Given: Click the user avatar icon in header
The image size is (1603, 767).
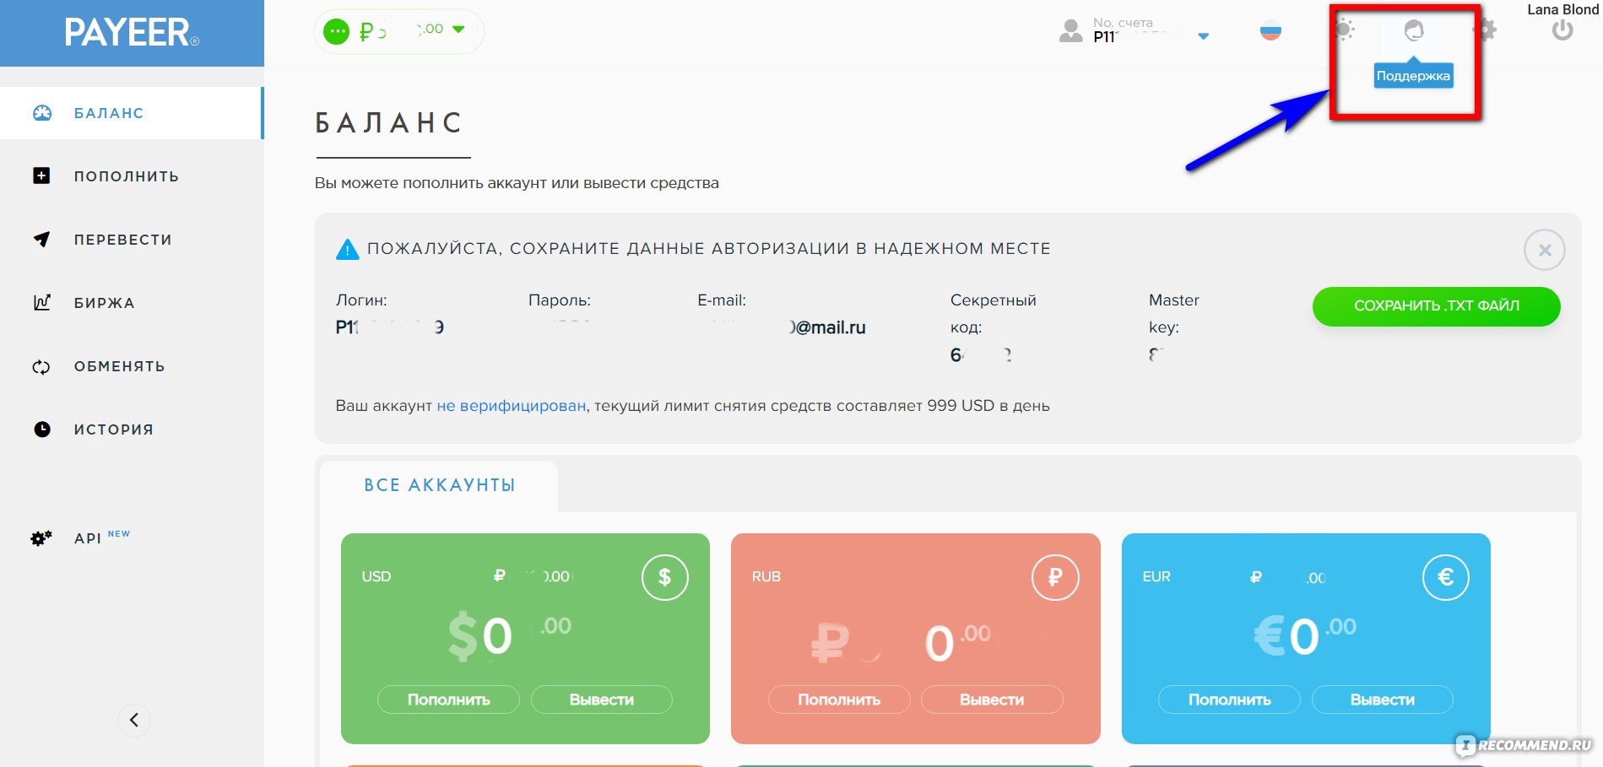Looking at the screenshot, I should click(1070, 31).
